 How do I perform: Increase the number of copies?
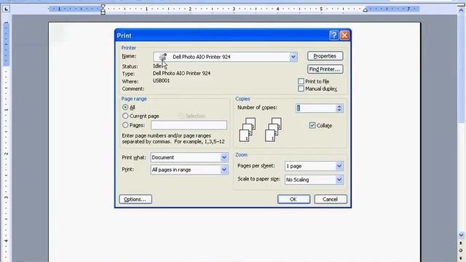[x=339, y=106]
